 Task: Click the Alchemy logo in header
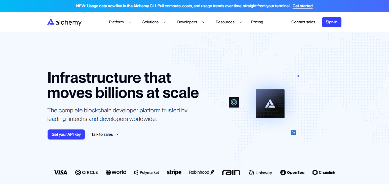(64, 22)
